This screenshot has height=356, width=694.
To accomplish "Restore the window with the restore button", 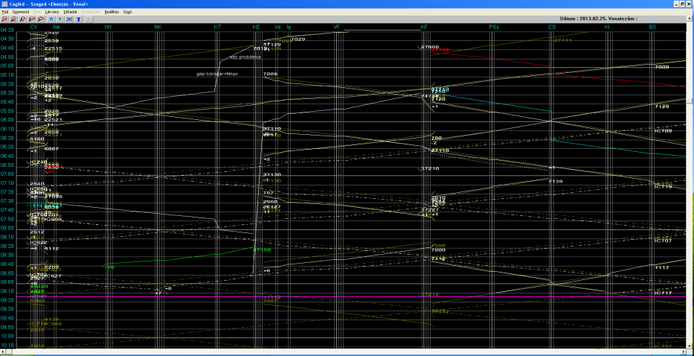I will pyautogui.click(x=683, y=4).
